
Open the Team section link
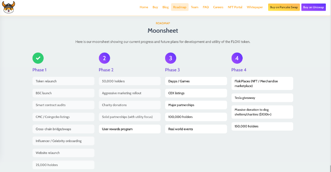coord(195,7)
